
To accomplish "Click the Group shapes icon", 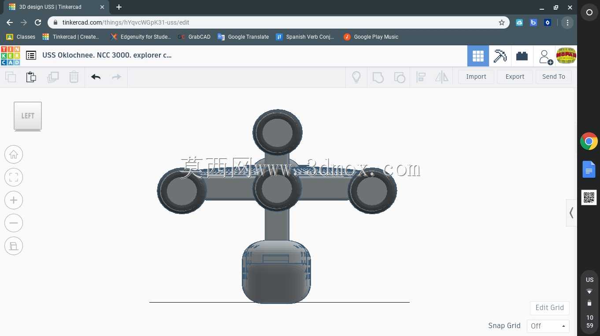I will coord(378,77).
